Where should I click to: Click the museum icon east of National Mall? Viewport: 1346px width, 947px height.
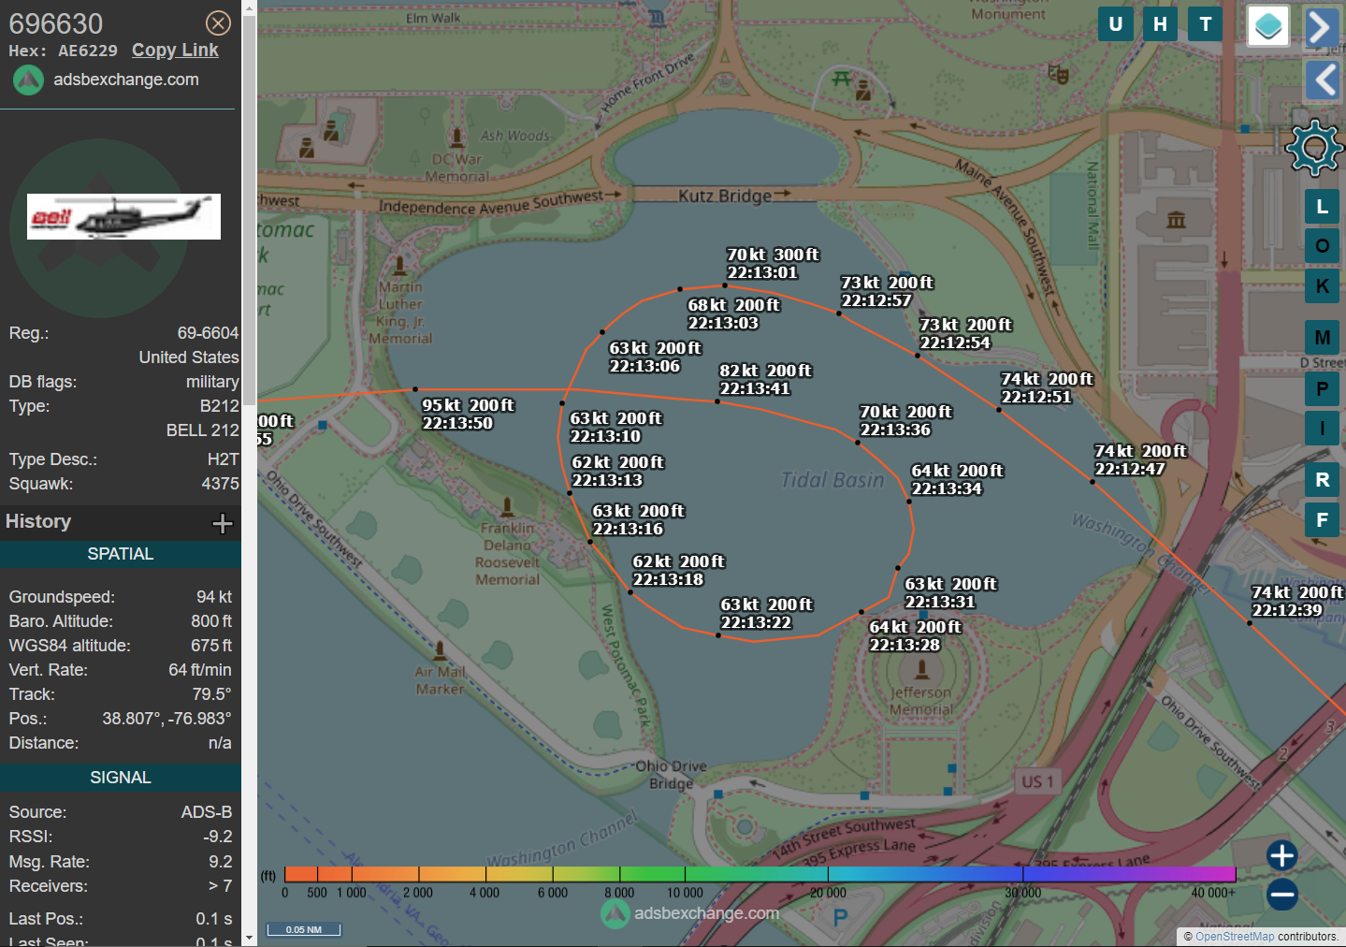point(1176,220)
